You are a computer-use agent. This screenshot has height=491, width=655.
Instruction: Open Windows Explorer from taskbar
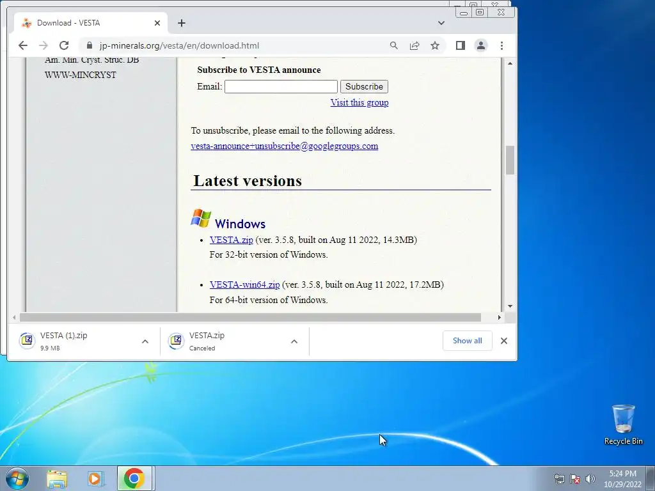point(57,479)
